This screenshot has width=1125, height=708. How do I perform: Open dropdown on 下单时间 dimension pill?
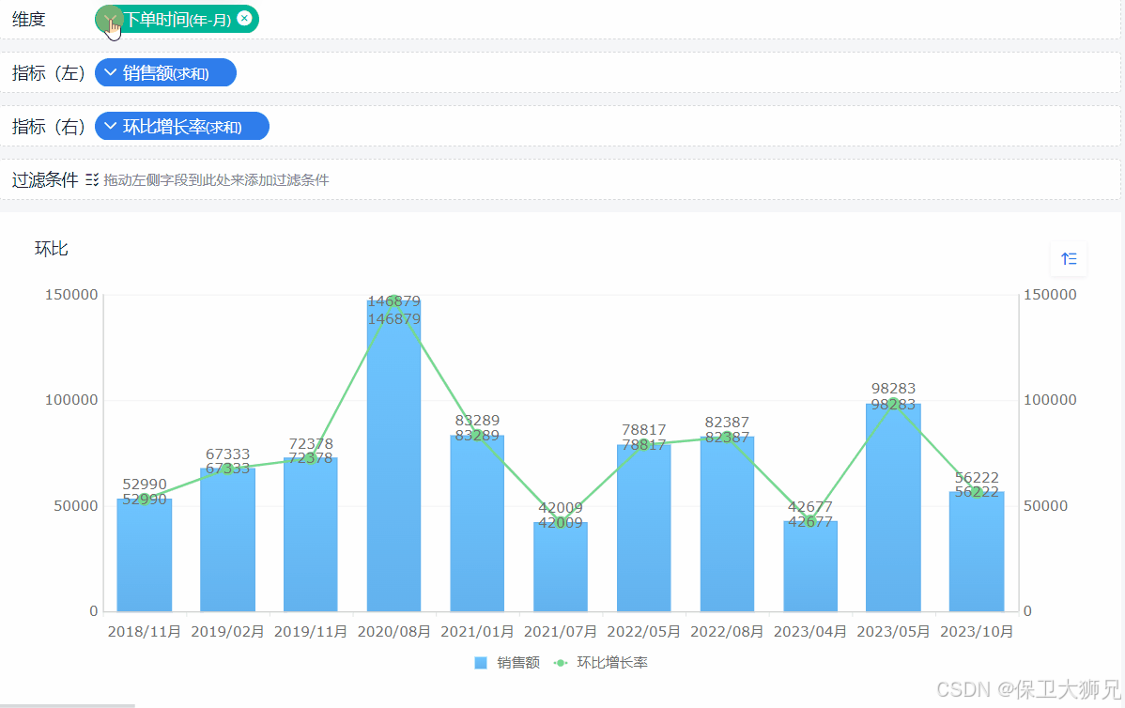coord(110,20)
